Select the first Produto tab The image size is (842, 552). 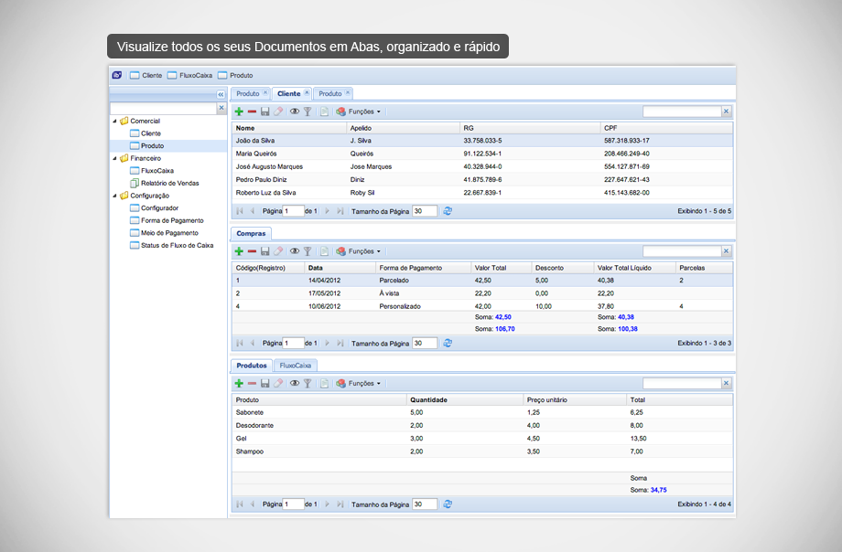pyautogui.click(x=247, y=93)
